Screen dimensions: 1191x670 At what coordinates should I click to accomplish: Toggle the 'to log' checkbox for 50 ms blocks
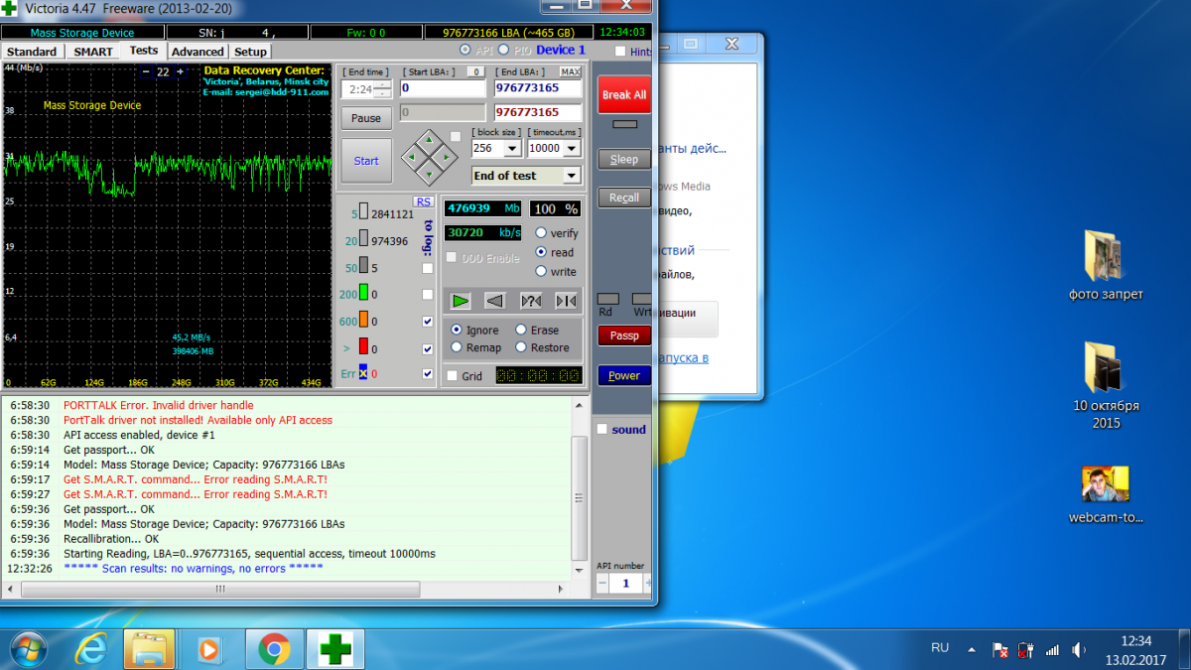click(x=428, y=268)
